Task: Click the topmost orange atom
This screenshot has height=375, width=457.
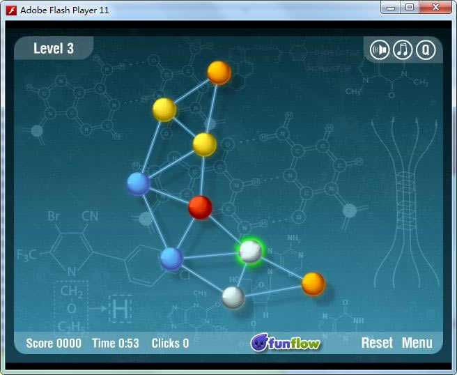Action: point(219,72)
